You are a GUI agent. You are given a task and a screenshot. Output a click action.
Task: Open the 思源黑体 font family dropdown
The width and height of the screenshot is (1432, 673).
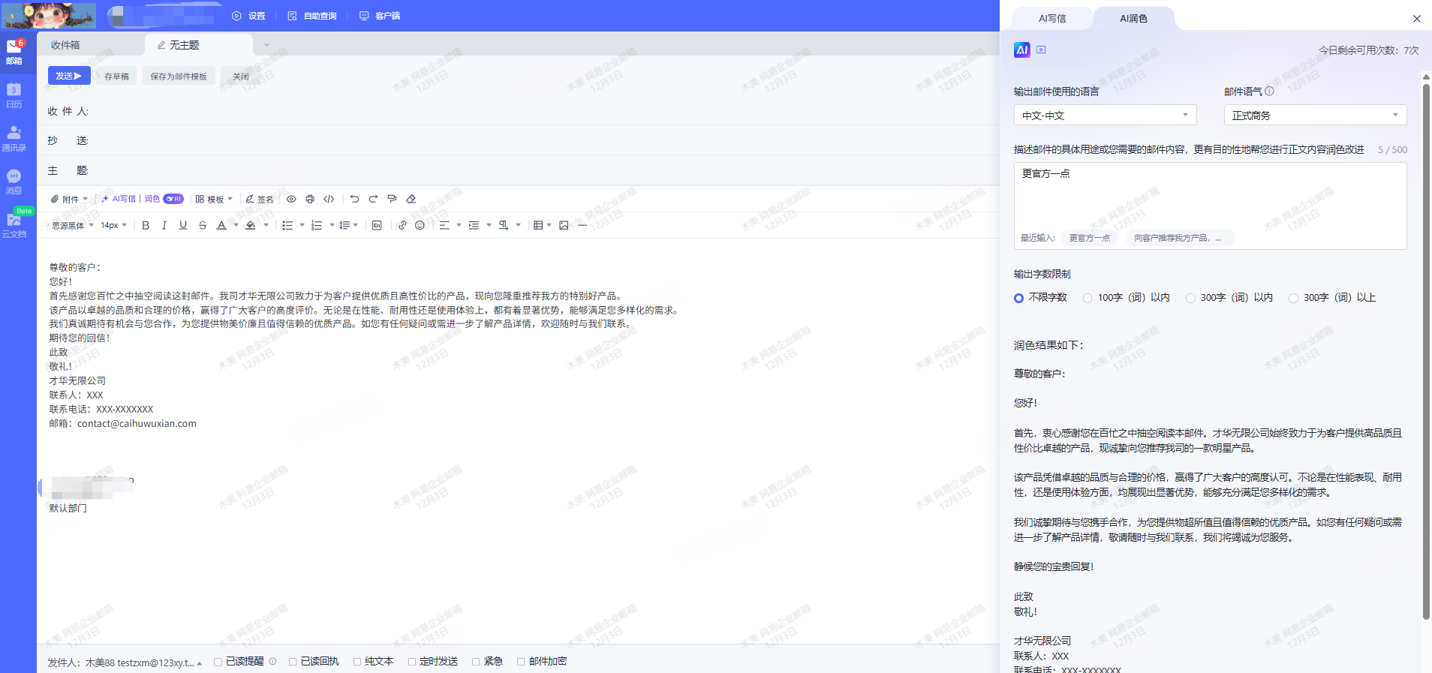(x=73, y=225)
